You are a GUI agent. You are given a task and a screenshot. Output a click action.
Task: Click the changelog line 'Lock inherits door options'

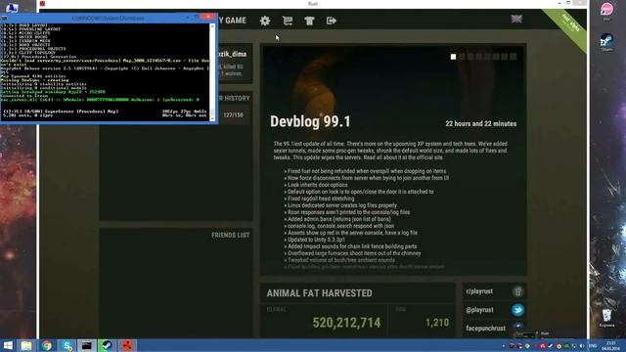pos(317,185)
